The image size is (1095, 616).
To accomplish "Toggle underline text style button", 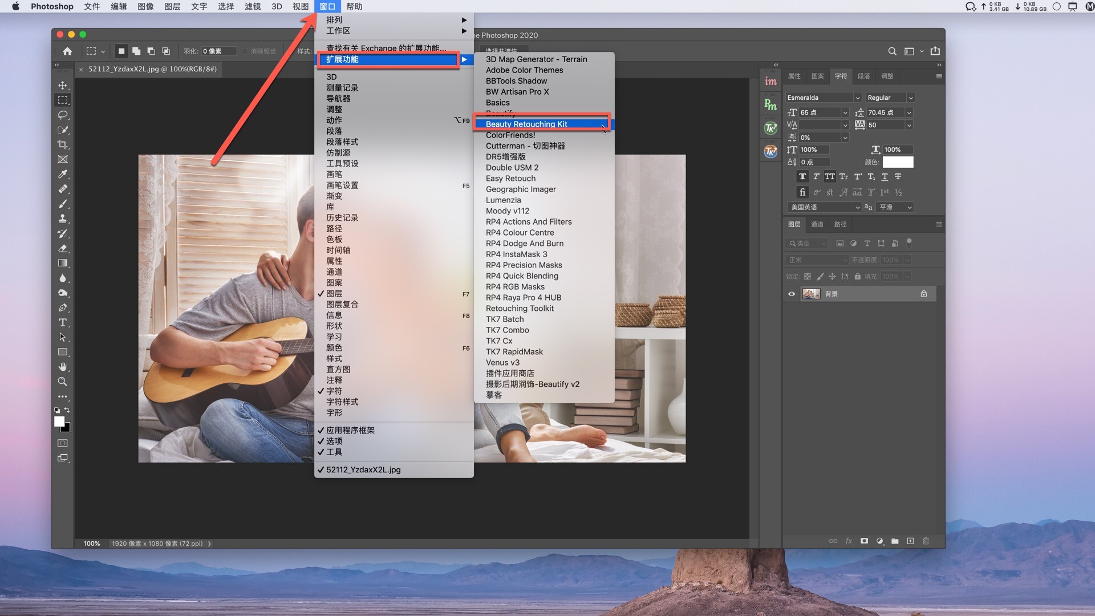I will tap(885, 177).
